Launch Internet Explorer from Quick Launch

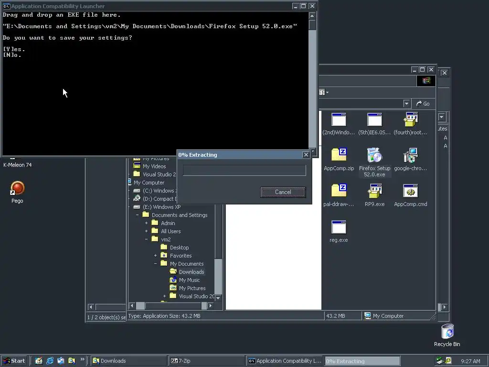click(x=50, y=361)
